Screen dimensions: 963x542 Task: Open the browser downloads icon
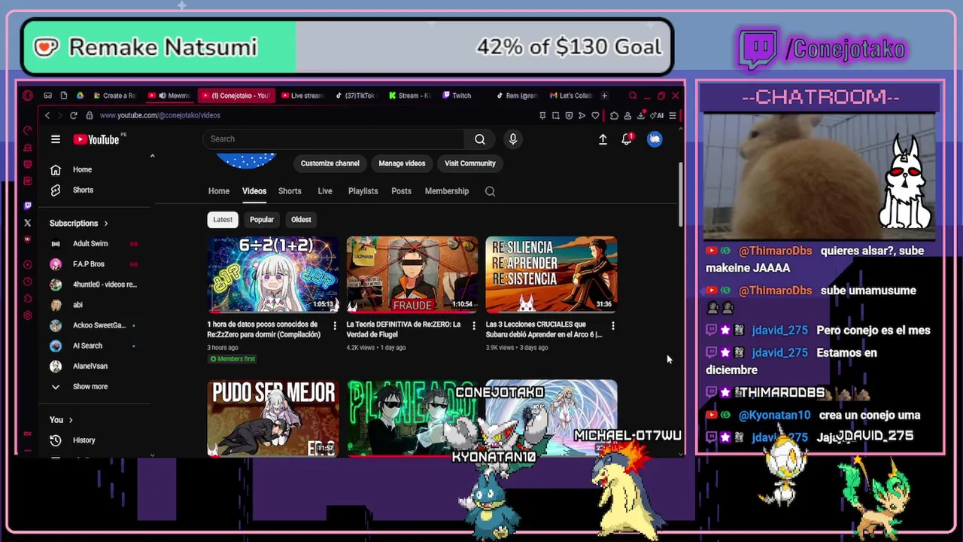640,115
